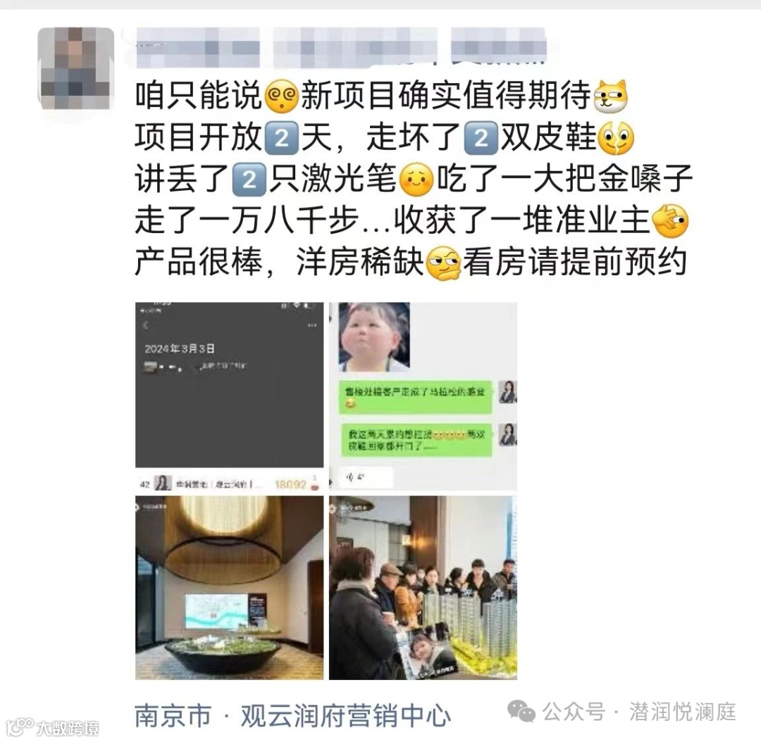The image size is (761, 742).
Task: Open the green chat bubbles screenshot
Action: [x=423, y=396]
